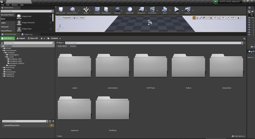255x139 pixels.
Task: Open the Filters dropdown
Action: 60,43
